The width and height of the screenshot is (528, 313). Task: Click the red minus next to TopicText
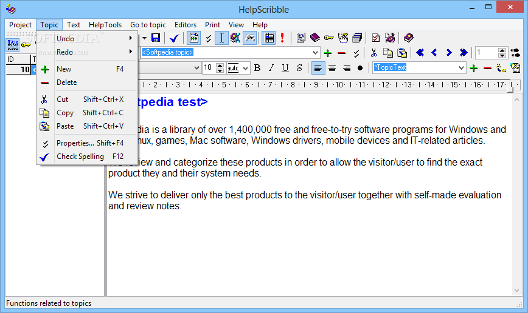[x=487, y=69]
